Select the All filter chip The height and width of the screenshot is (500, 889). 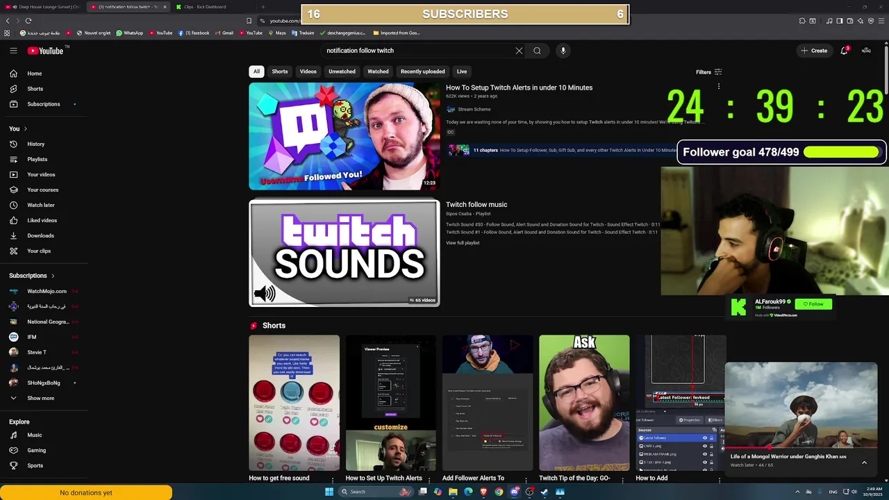256,72
